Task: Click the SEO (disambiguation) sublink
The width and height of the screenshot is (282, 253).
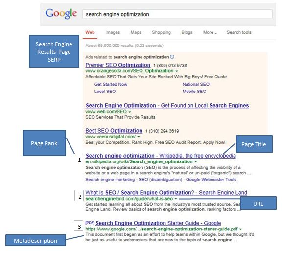Action: [160, 180]
